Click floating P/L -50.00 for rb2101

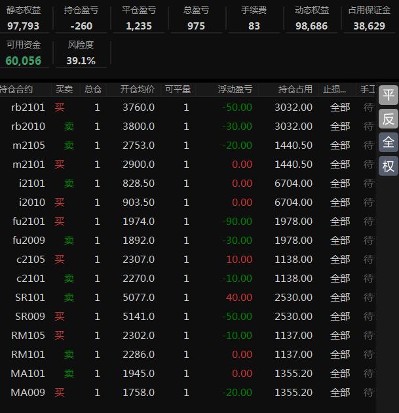click(x=237, y=108)
